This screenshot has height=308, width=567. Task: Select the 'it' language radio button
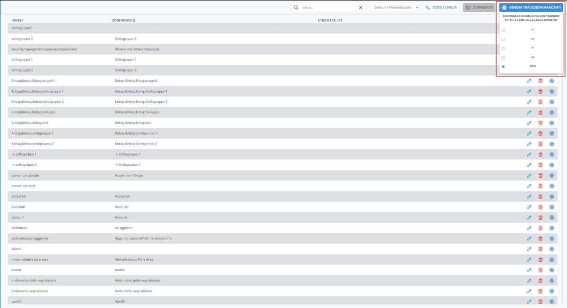[503, 30]
